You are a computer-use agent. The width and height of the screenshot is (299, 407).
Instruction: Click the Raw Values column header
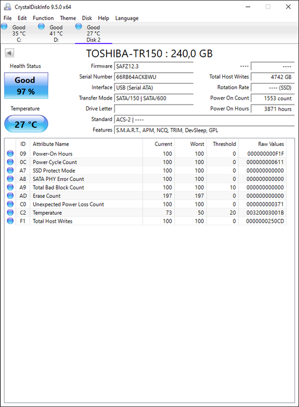[262, 144]
